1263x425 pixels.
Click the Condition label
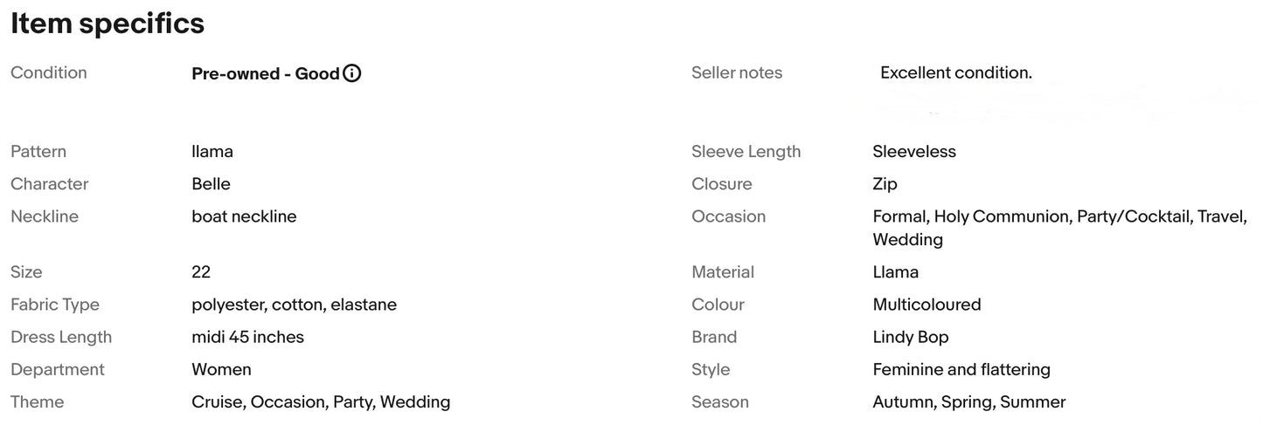click(49, 73)
